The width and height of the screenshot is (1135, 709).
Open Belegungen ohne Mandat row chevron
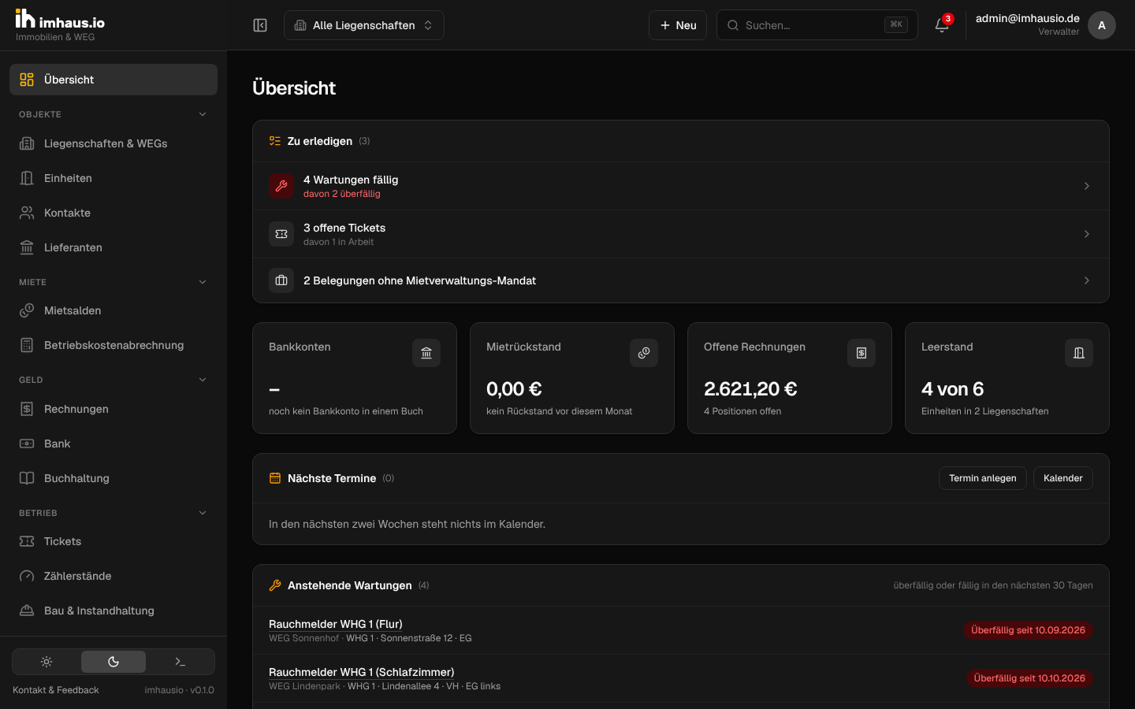(x=1087, y=280)
